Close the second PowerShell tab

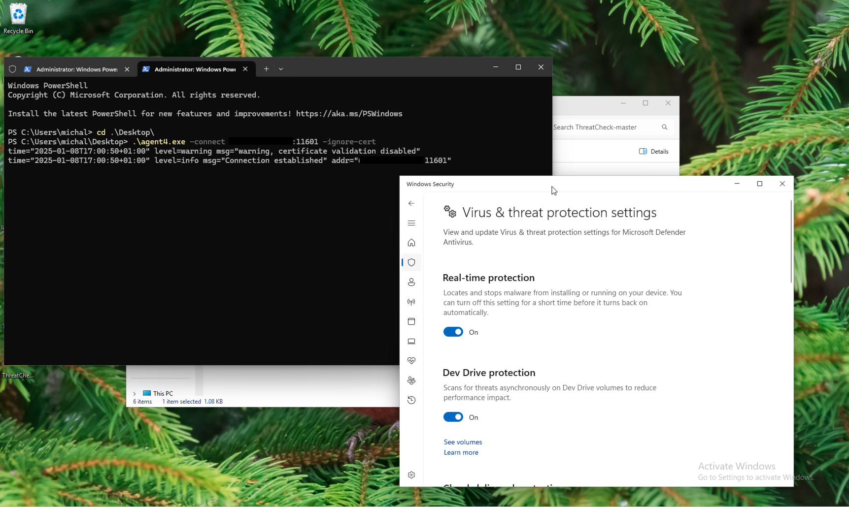[245, 69]
